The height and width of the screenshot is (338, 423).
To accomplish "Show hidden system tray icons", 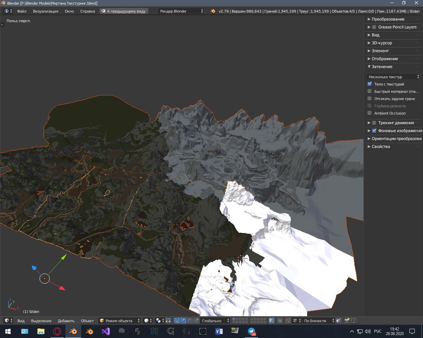I will coord(352,331).
